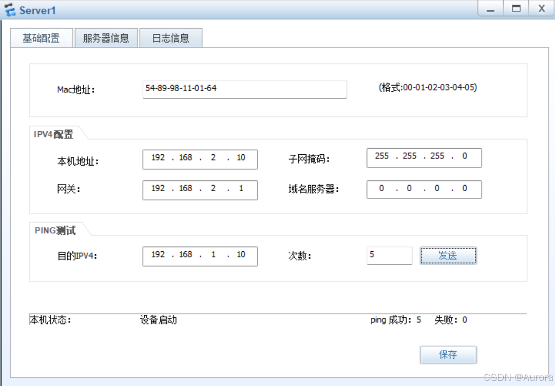
Task: Maximize the Server1 window
Action: pyautogui.click(x=516, y=9)
